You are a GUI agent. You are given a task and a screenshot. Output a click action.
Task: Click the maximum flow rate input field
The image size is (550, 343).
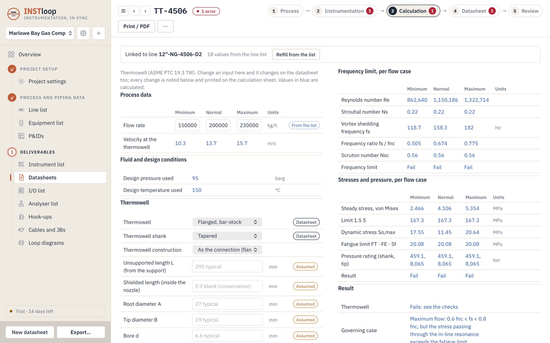click(x=249, y=125)
